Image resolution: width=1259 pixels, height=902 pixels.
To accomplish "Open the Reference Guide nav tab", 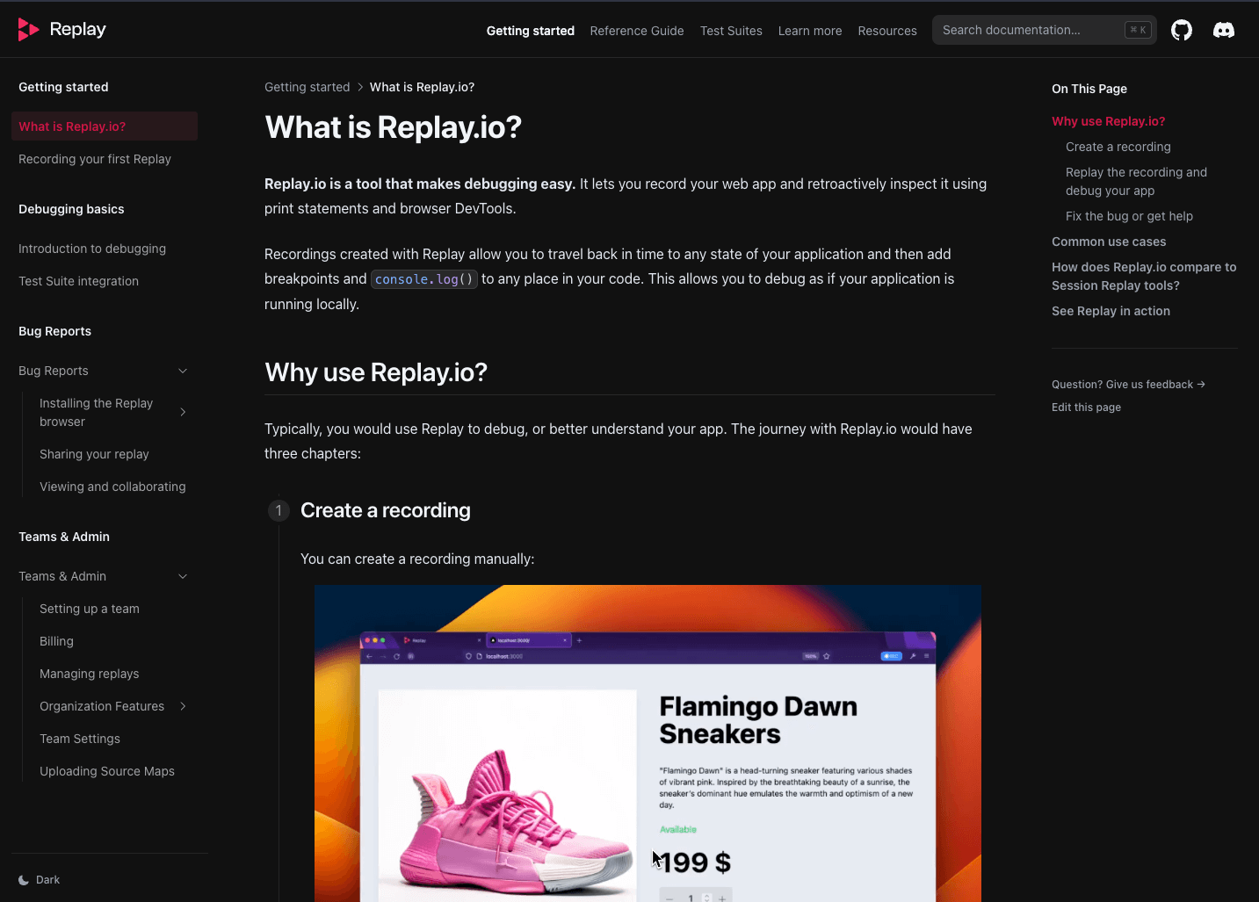I will (x=637, y=31).
